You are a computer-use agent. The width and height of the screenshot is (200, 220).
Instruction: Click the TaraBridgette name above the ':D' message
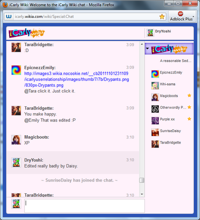coord(39,44)
